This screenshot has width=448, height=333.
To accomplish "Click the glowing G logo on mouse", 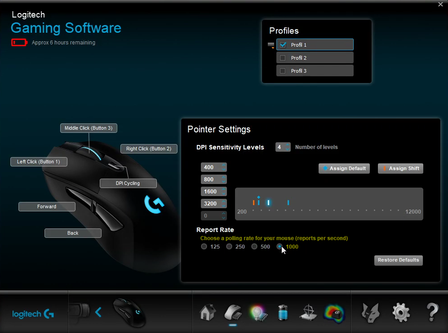I will point(154,204).
